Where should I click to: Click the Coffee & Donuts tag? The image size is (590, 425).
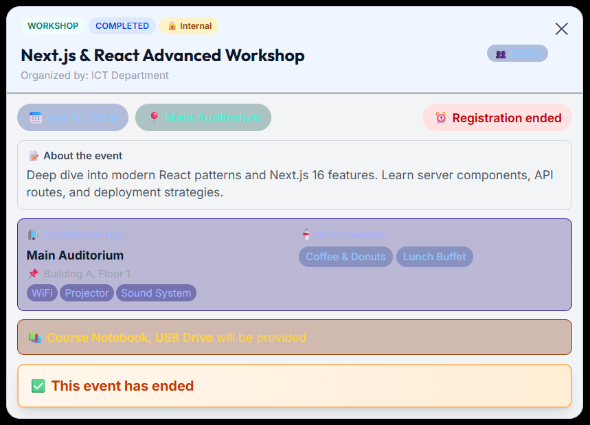pyautogui.click(x=345, y=257)
